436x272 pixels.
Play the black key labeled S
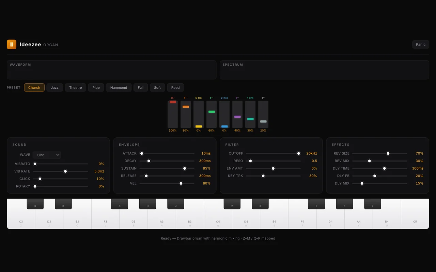click(35, 204)
